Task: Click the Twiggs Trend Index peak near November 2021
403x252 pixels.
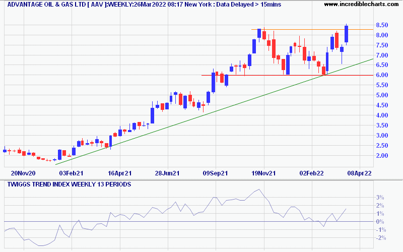Action: [259, 190]
